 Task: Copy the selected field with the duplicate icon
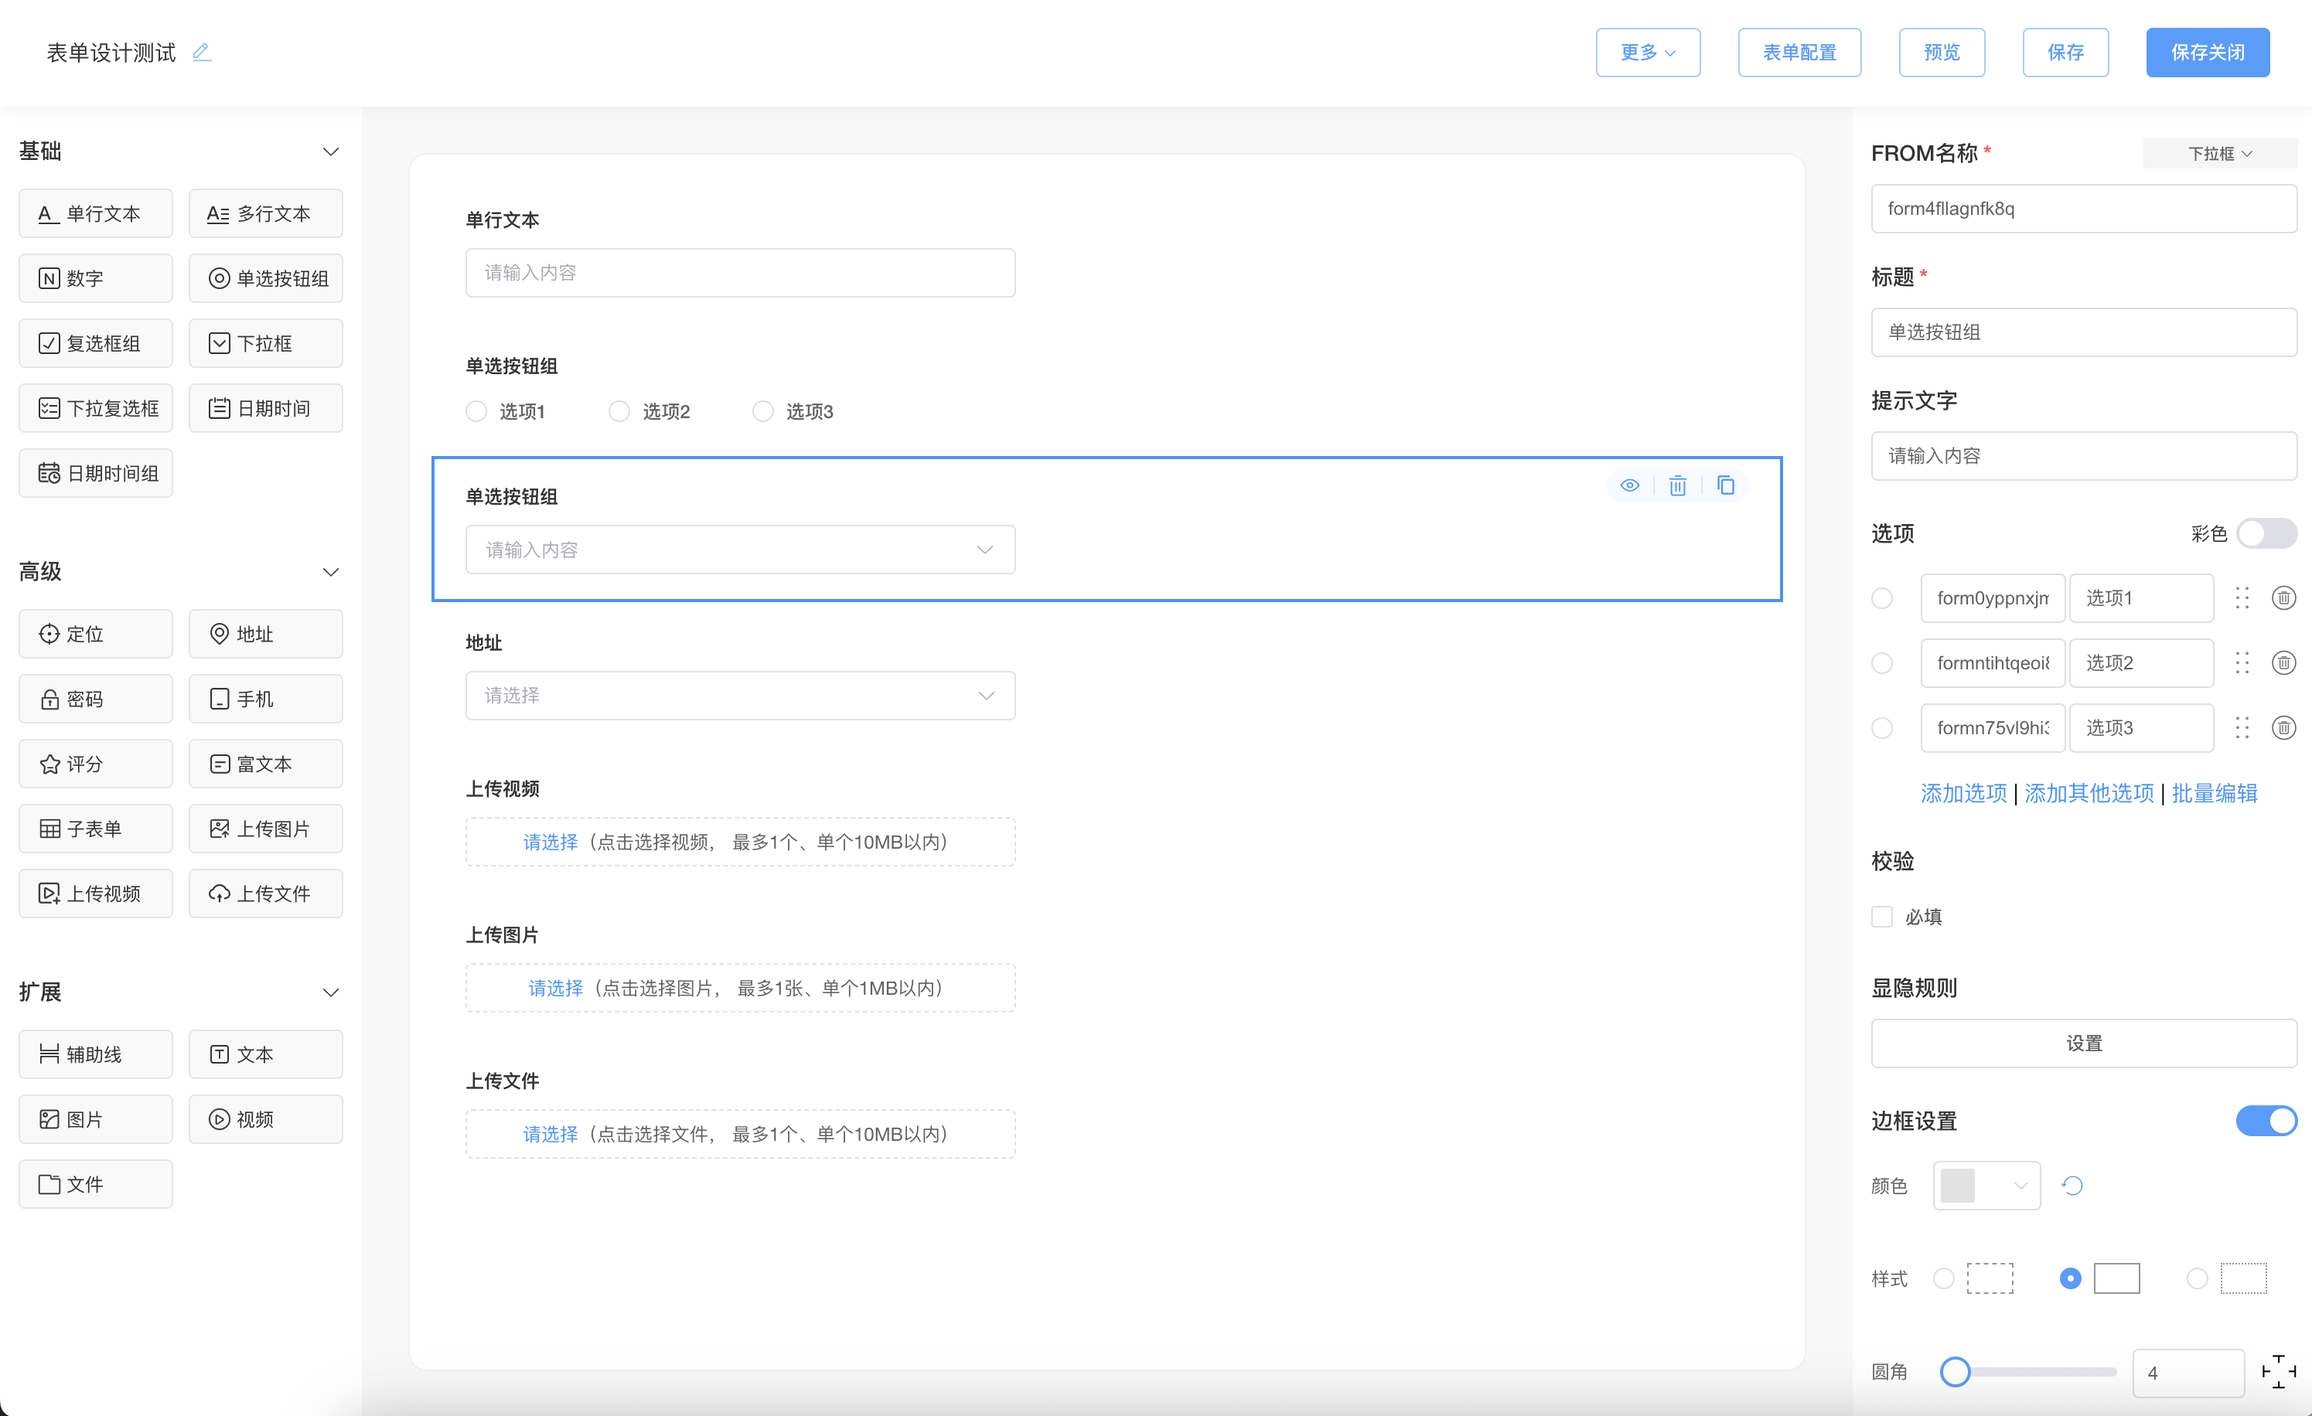tap(1727, 485)
